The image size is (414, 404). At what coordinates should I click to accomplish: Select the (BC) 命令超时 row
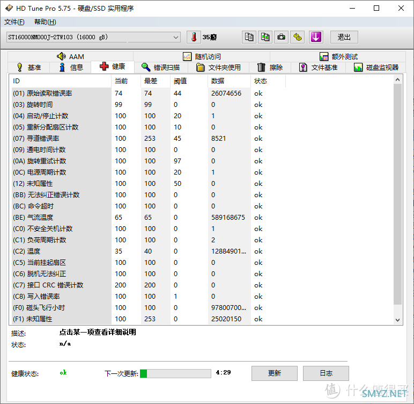pos(149,206)
